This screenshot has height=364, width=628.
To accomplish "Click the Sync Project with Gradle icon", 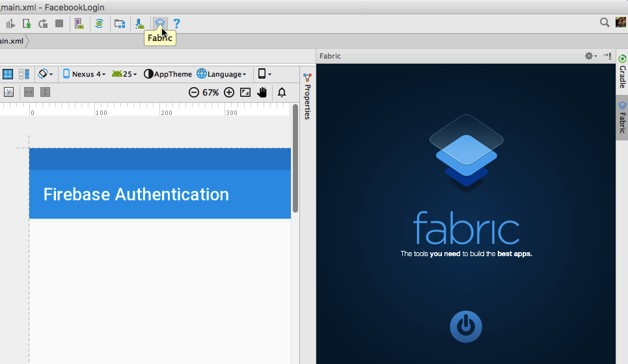I will [x=99, y=23].
